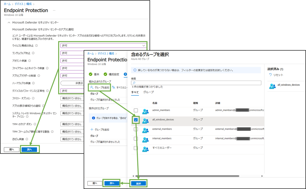306x189 pixels.
Task: Click the info icon in the filter hint banner
Action: pos(134,70)
